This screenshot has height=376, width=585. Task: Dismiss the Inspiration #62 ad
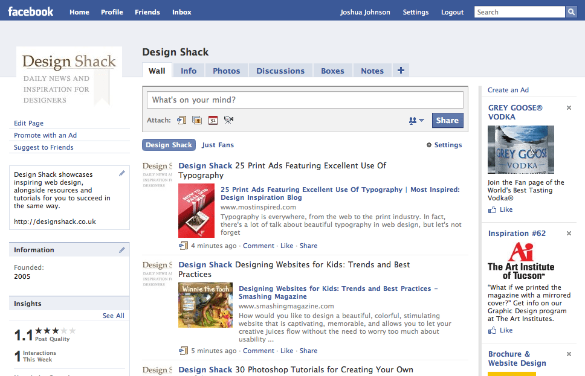569,234
